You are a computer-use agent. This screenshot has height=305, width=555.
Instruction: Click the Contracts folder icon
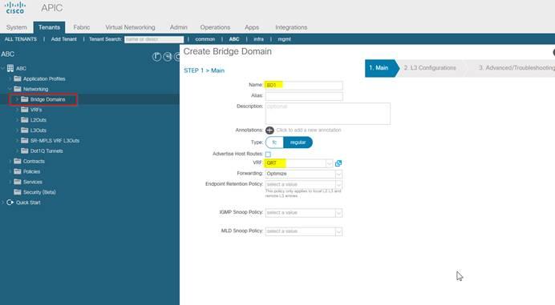(x=18, y=161)
